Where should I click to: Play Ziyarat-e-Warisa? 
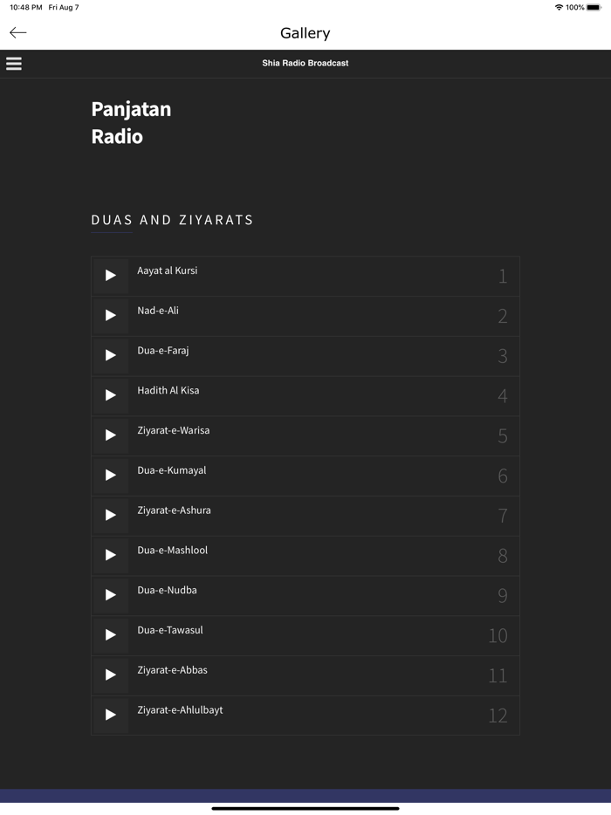pyautogui.click(x=110, y=435)
